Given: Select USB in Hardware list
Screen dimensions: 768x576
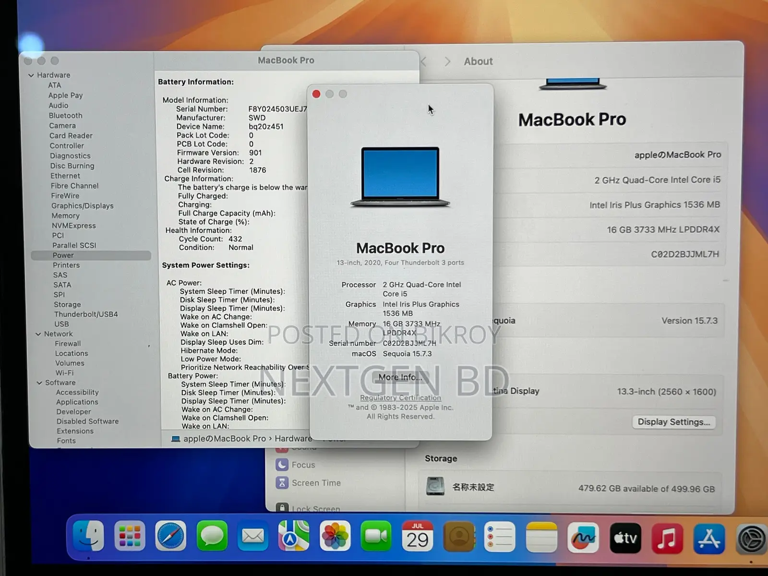Looking at the screenshot, I should click(x=61, y=324).
